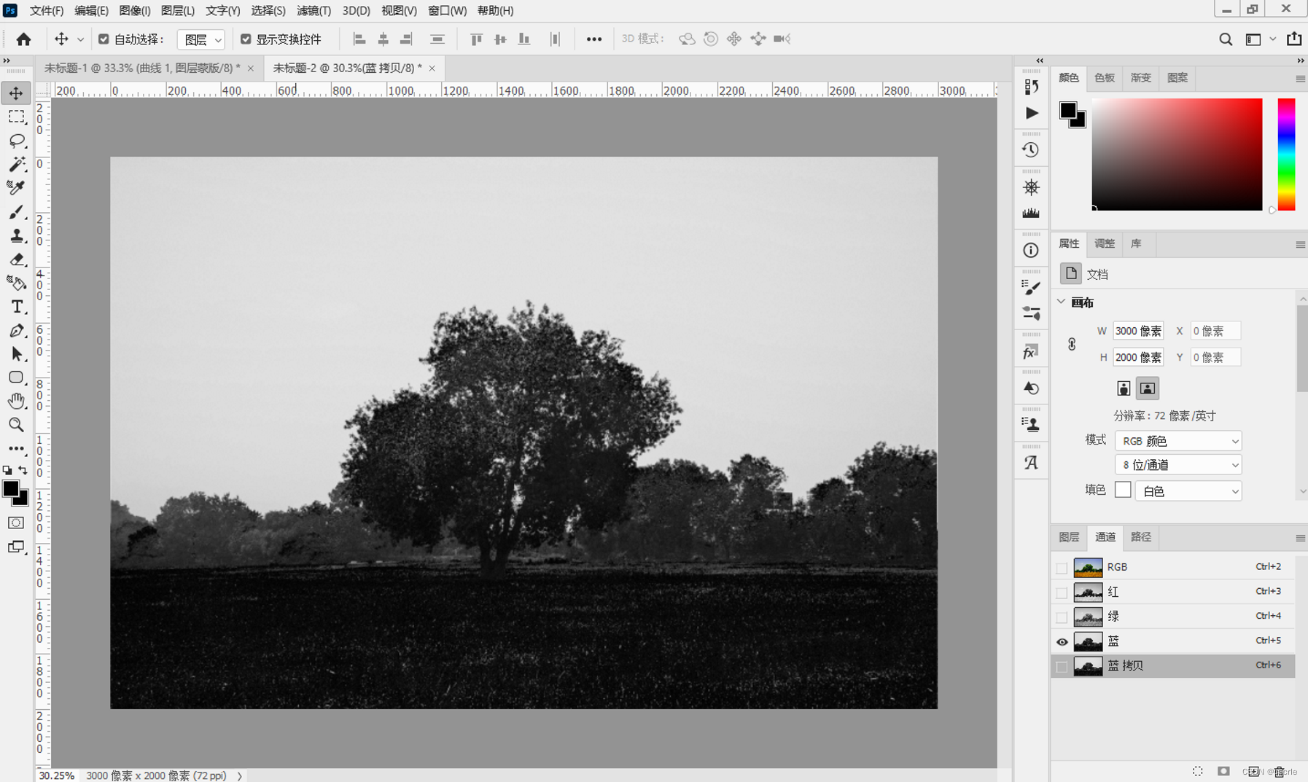The width and height of the screenshot is (1308, 782).
Task: Select the Brush tool
Action: click(x=16, y=212)
